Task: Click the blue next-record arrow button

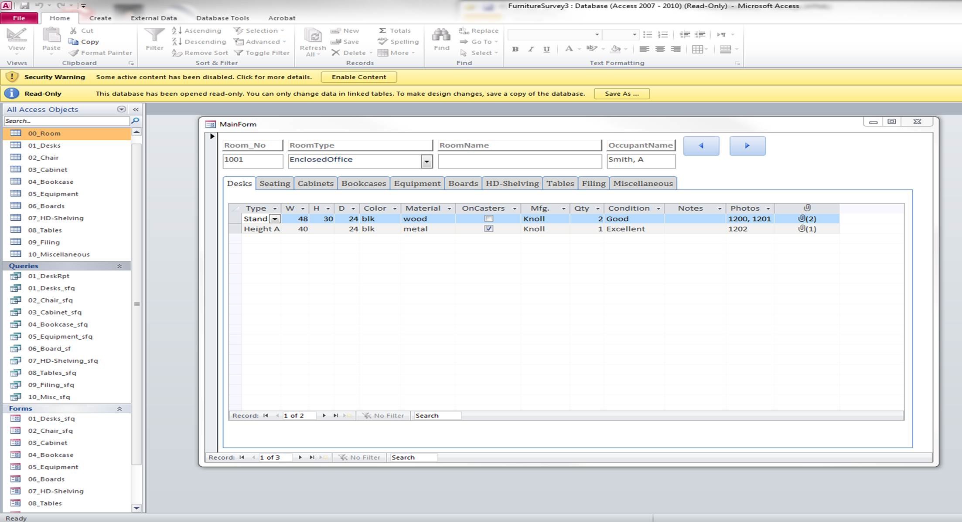Action: click(x=747, y=146)
